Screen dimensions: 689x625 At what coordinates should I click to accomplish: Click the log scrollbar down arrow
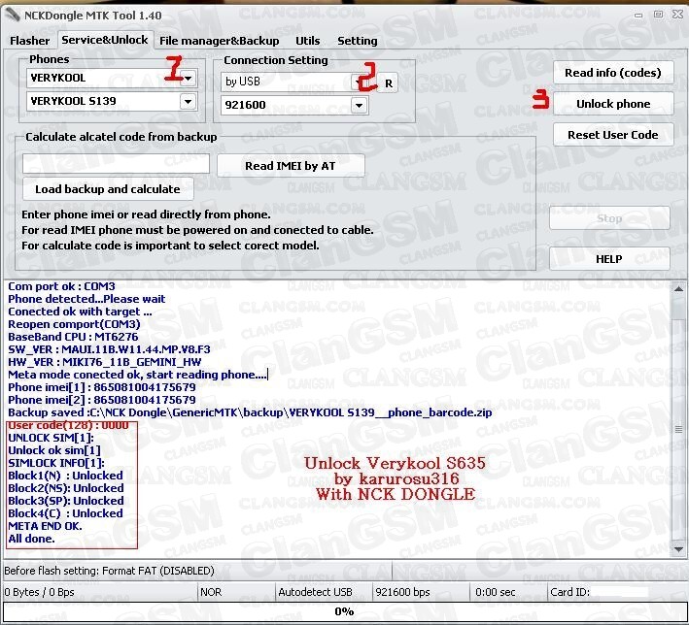point(678,549)
